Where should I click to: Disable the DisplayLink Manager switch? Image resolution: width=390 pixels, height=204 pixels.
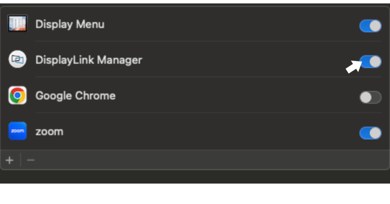pos(370,62)
